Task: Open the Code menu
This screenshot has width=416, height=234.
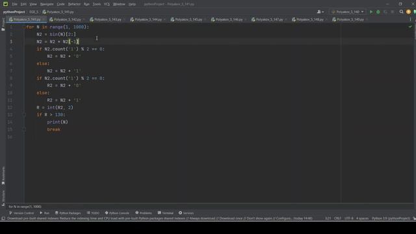Action: (60, 5)
